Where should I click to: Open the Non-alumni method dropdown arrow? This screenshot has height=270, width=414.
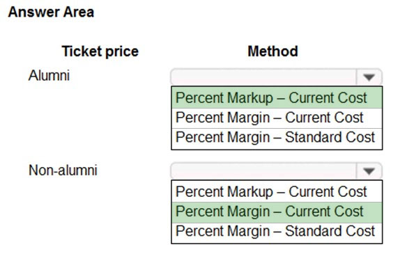pos(369,171)
